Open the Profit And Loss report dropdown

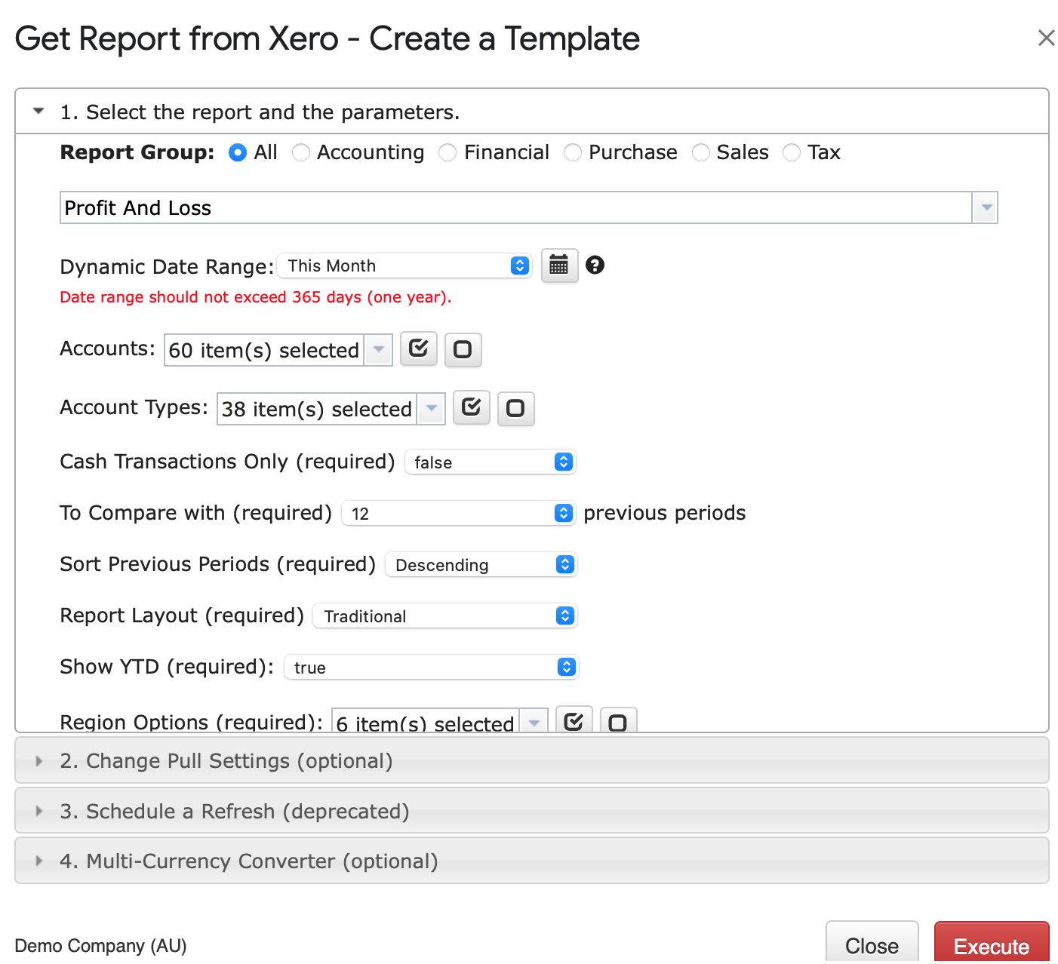(529, 207)
